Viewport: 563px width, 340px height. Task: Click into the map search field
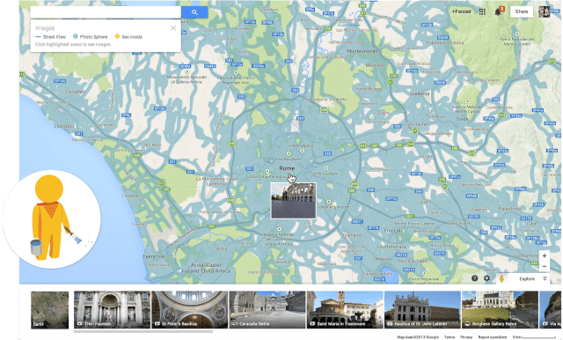(x=106, y=12)
